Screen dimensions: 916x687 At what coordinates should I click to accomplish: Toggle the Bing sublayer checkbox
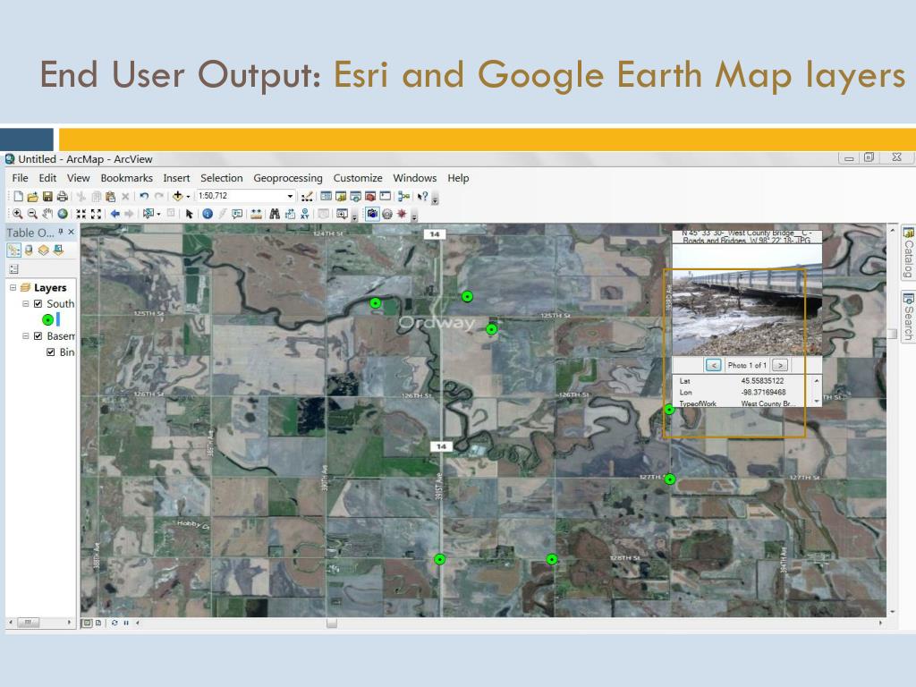51,352
